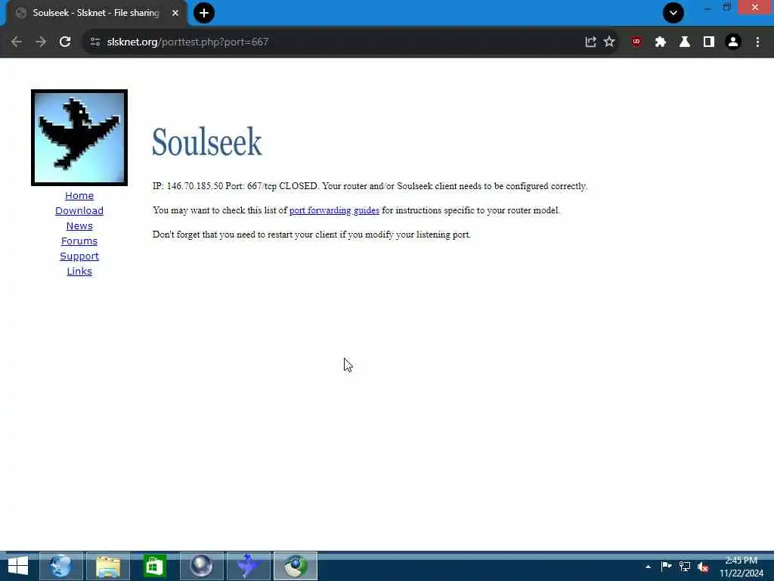This screenshot has width=774, height=581.
Task: Open the Chrome Labs flask icon
Action: (685, 42)
